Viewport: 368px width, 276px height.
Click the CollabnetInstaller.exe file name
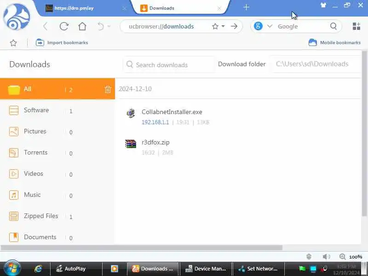pyautogui.click(x=172, y=112)
